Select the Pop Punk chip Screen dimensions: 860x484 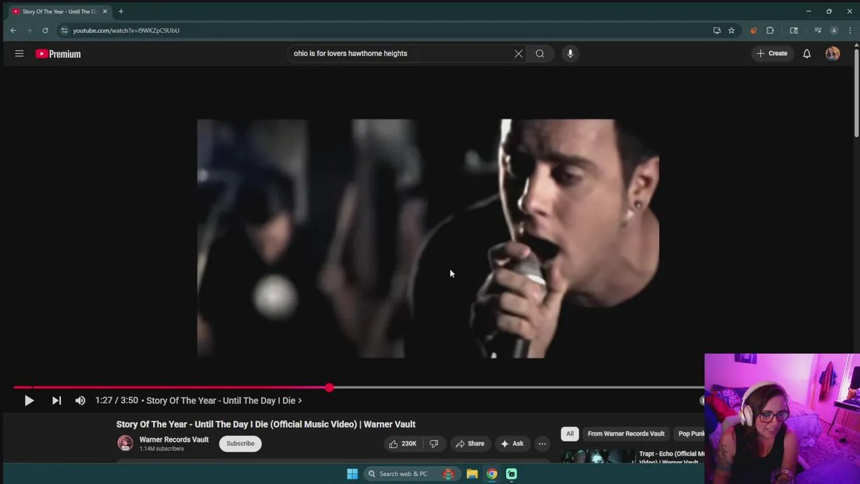click(691, 434)
